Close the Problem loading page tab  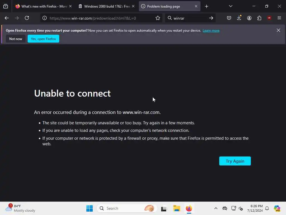[x=196, y=6]
